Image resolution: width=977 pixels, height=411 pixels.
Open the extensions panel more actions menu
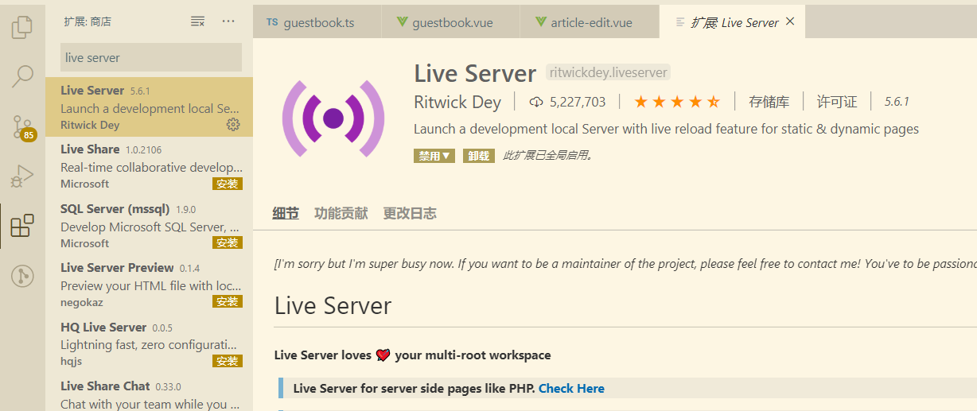[x=228, y=21]
